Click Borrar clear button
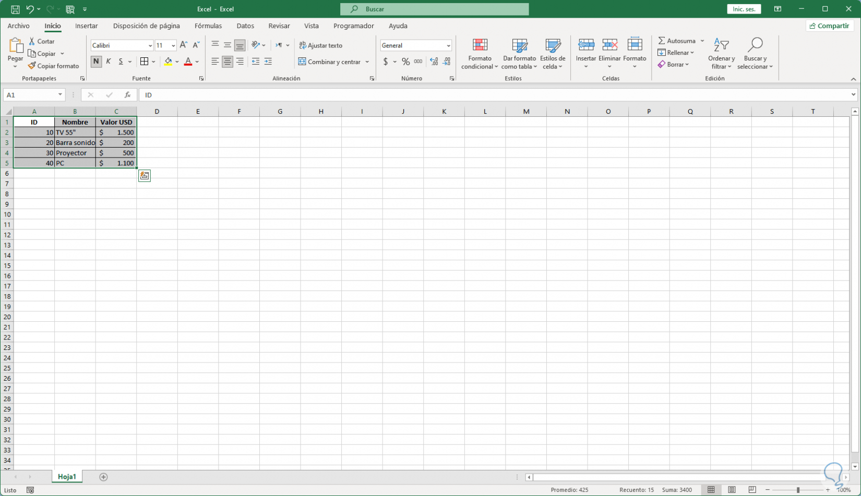The image size is (861, 496). [674, 65]
